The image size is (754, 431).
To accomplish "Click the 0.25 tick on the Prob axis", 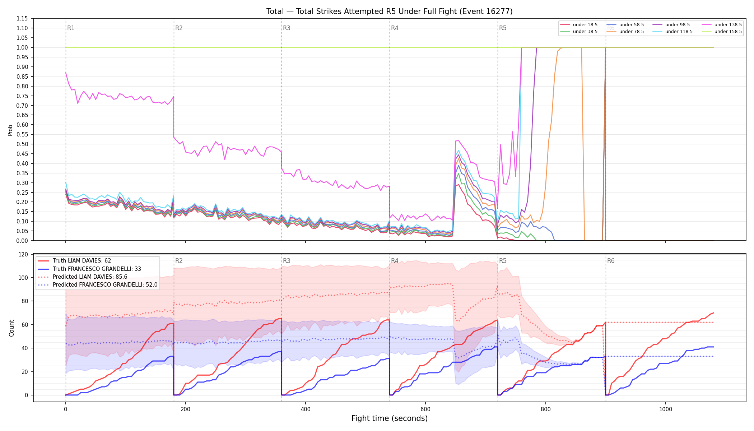I will pyautogui.click(x=22, y=193).
